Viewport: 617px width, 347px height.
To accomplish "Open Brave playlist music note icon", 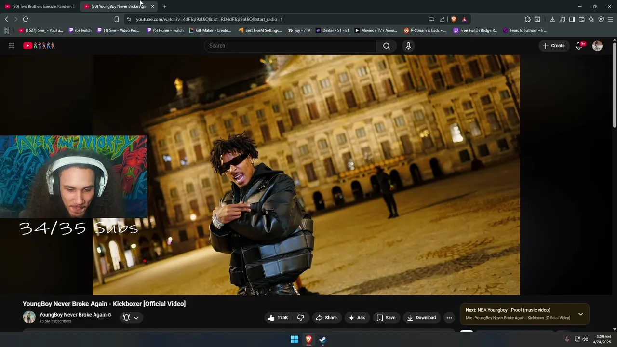I will click(562, 19).
